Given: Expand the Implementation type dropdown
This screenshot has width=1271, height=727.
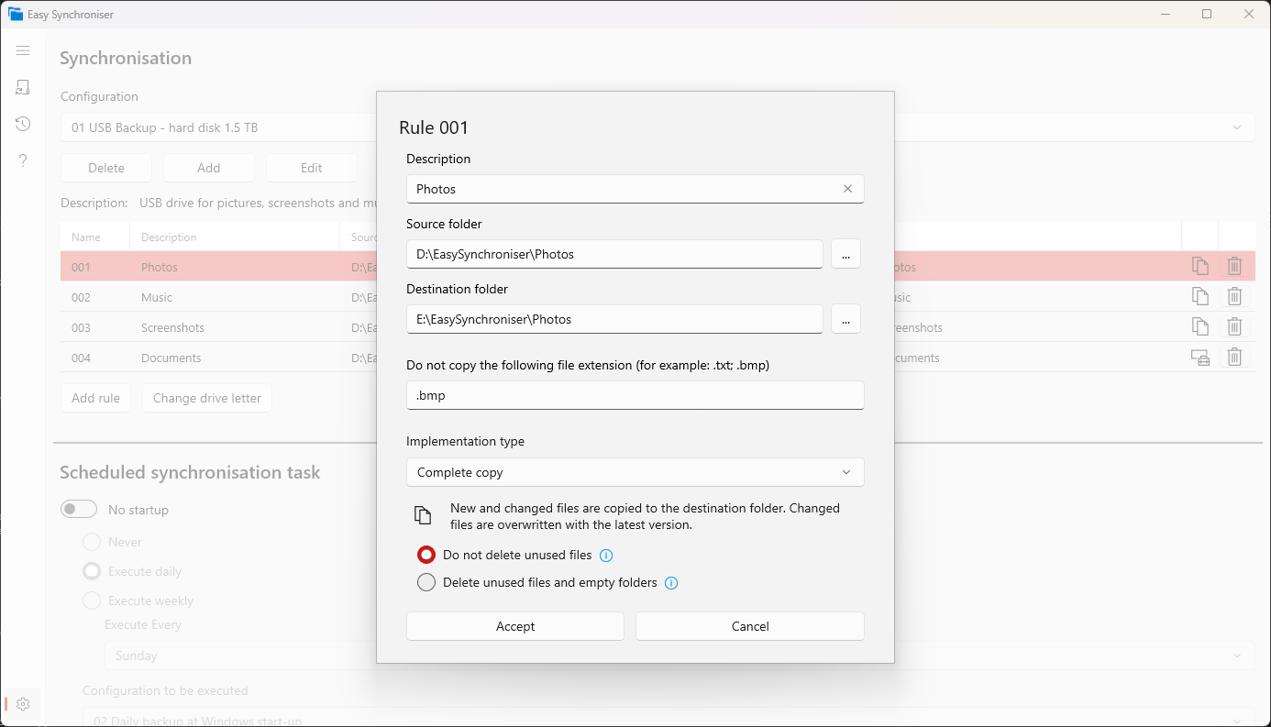Looking at the screenshot, I should click(x=635, y=472).
